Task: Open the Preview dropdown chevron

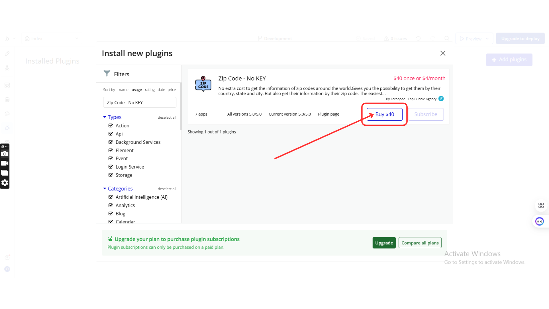Action: [487, 39]
